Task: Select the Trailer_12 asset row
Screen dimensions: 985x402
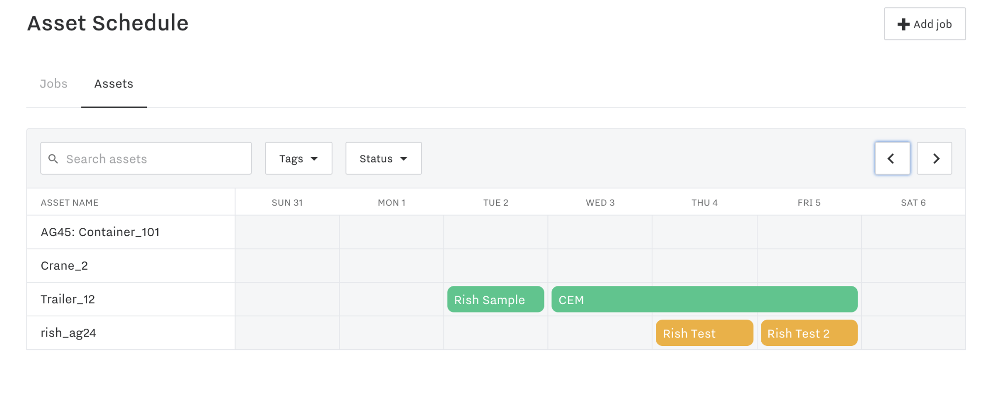Action: pos(67,299)
